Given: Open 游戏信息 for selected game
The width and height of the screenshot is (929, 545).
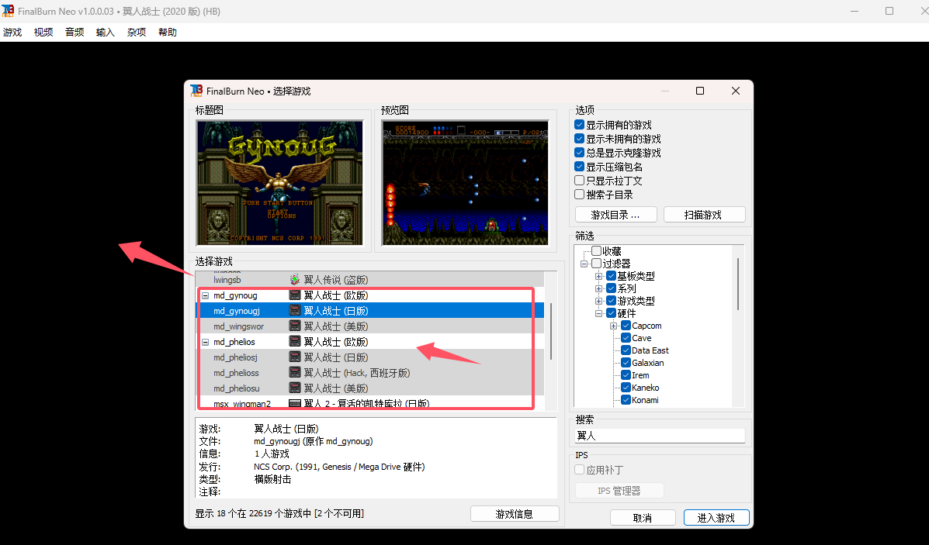Looking at the screenshot, I should pos(515,514).
